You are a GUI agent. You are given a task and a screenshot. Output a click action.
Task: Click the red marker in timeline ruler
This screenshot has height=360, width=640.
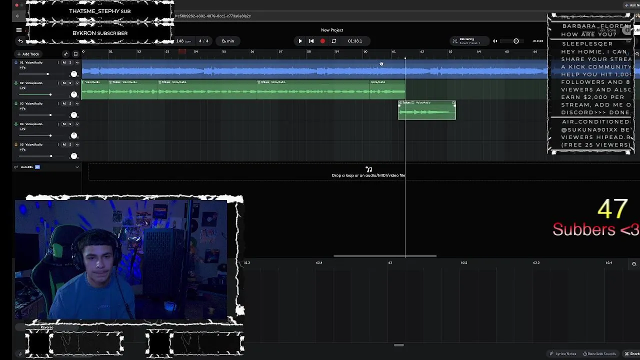182,51
